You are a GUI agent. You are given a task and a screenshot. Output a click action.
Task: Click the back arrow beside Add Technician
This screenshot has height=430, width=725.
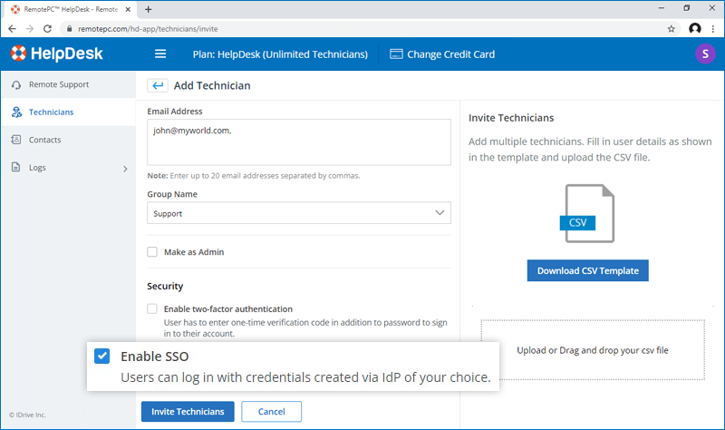point(158,85)
